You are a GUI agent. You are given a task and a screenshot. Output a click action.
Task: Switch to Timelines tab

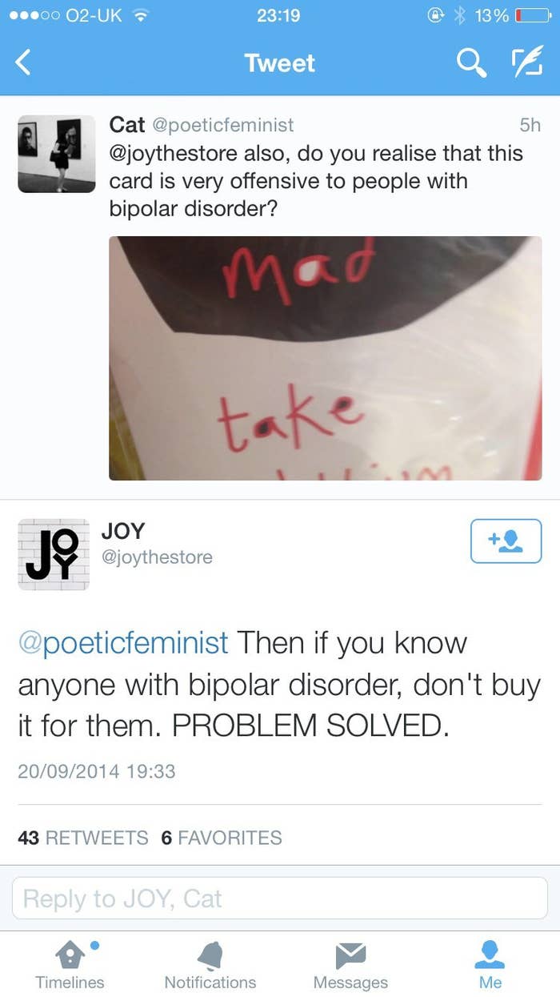coord(70,965)
